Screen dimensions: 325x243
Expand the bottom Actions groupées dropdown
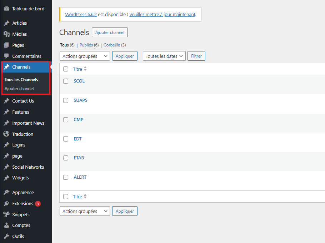click(85, 211)
